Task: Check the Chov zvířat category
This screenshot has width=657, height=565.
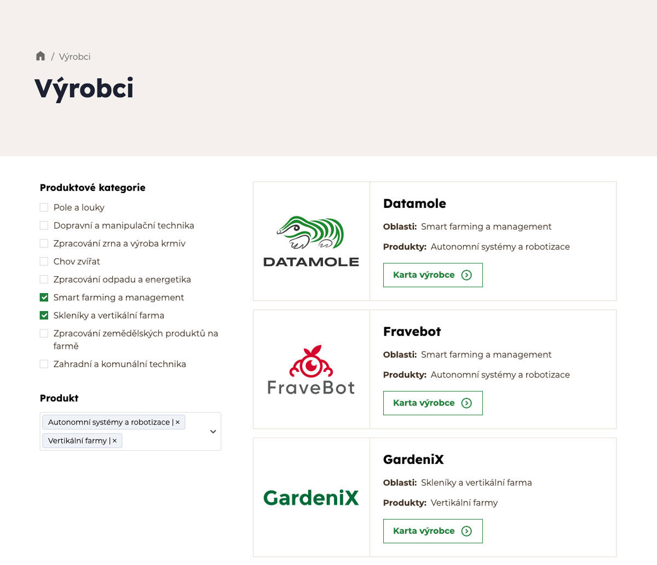Action: (44, 261)
